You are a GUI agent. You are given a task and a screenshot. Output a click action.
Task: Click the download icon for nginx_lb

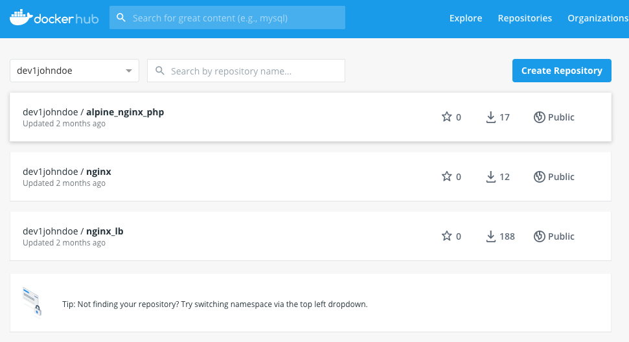(490, 236)
